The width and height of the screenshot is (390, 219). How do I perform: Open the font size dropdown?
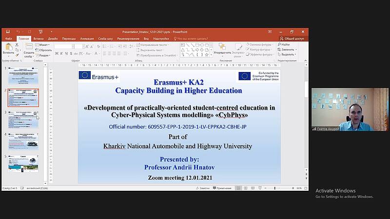(x=83, y=46)
